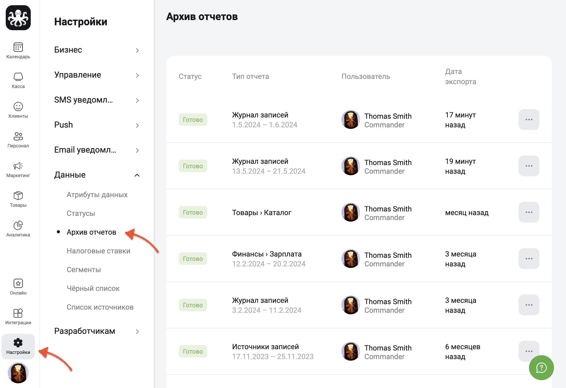Click the Источники записей report title
This screenshot has width=566, height=388.
click(266, 347)
